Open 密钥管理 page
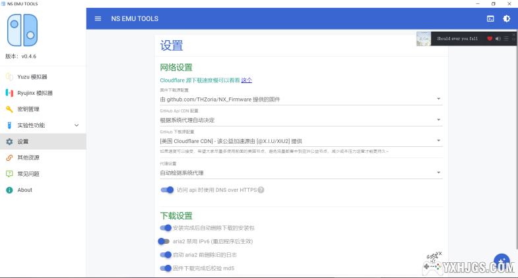Viewport: 518px width, 278px height. click(x=43, y=109)
